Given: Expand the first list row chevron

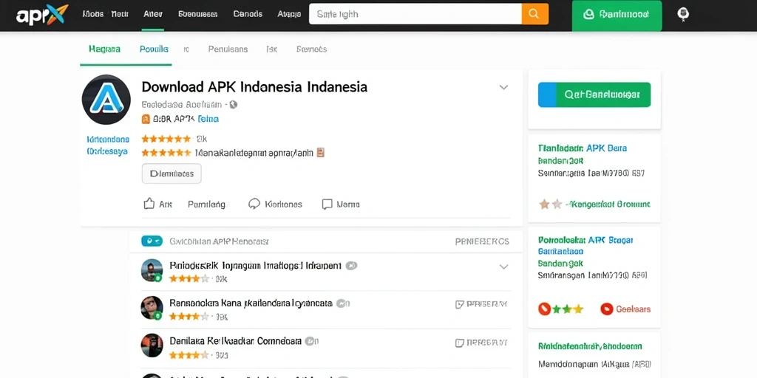Looking at the screenshot, I should (503, 267).
